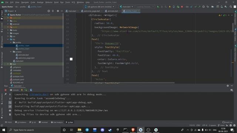Open DevTools globe icon in Run panel

coord(31,90)
